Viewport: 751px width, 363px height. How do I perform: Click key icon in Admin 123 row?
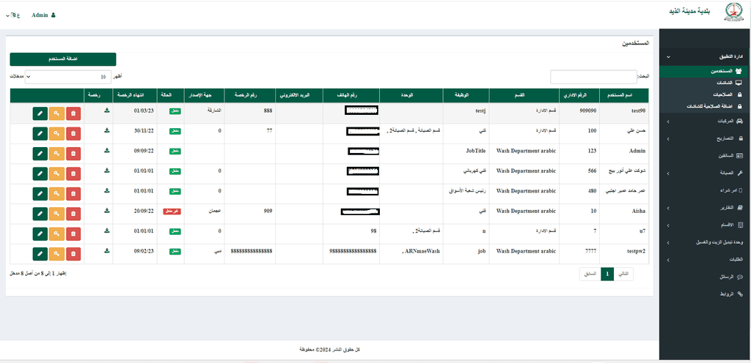point(56,154)
